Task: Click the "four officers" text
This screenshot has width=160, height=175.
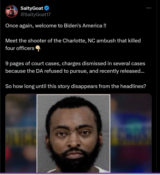Action: [20, 48]
